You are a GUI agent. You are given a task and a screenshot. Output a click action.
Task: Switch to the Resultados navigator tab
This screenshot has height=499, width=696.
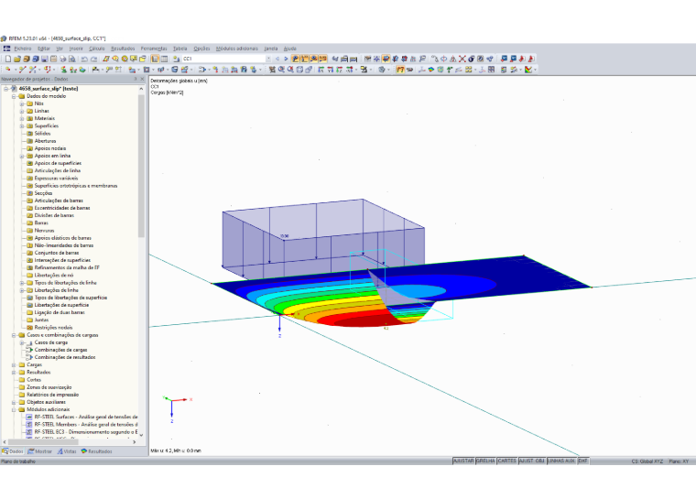click(x=96, y=451)
